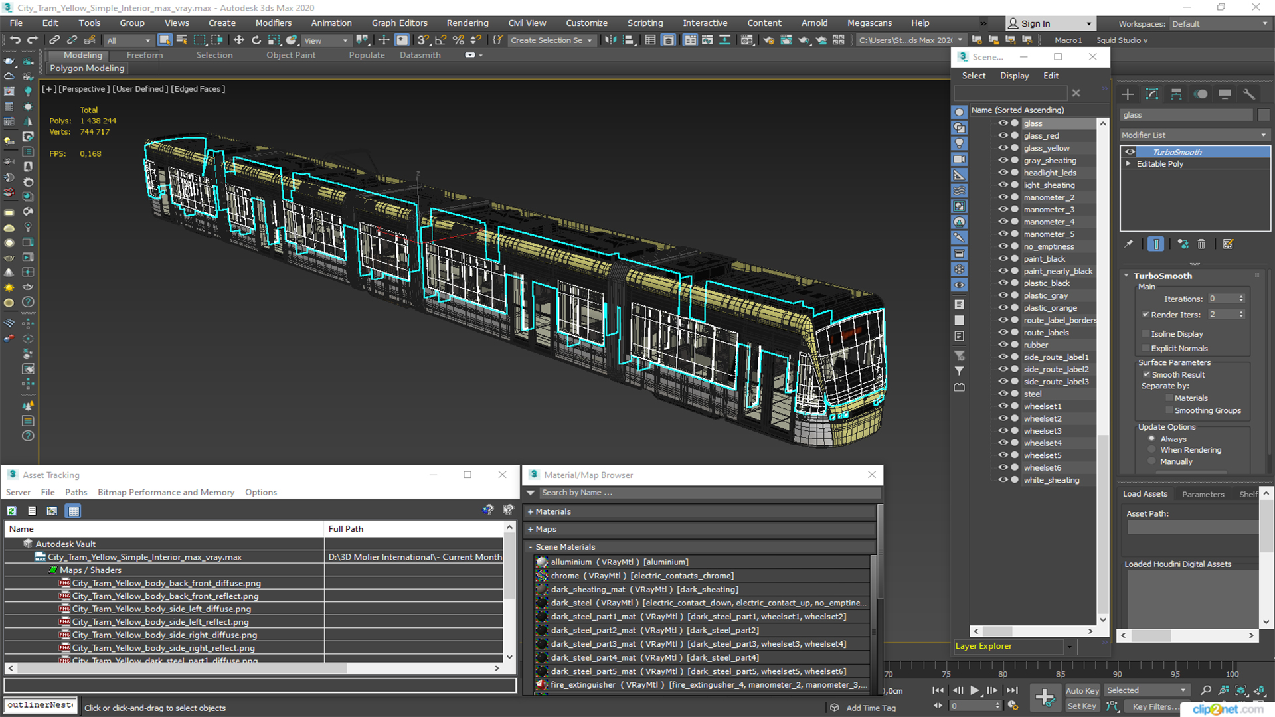Open the View reference coordinate dropdown
The height and width of the screenshot is (717, 1275).
click(x=326, y=40)
